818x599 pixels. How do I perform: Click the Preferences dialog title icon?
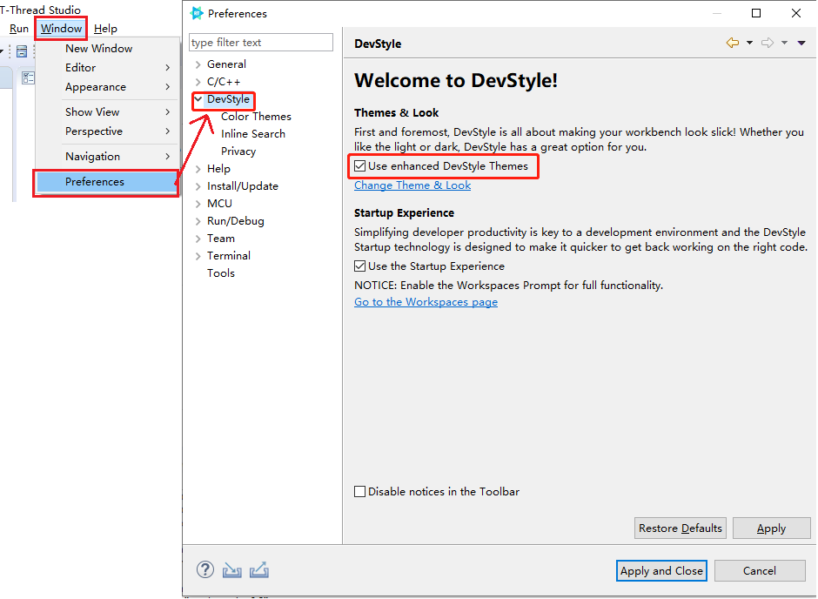click(197, 13)
